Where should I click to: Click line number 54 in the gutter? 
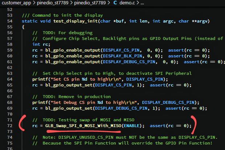pos(9,21)
